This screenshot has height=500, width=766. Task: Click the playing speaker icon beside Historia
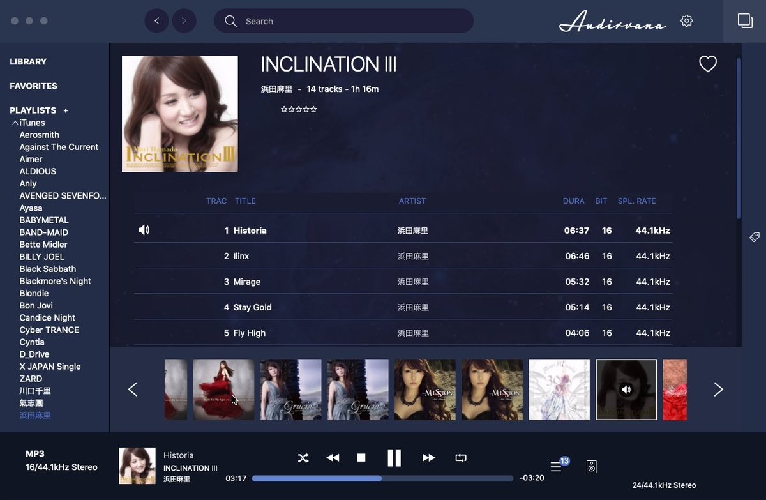[144, 230]
